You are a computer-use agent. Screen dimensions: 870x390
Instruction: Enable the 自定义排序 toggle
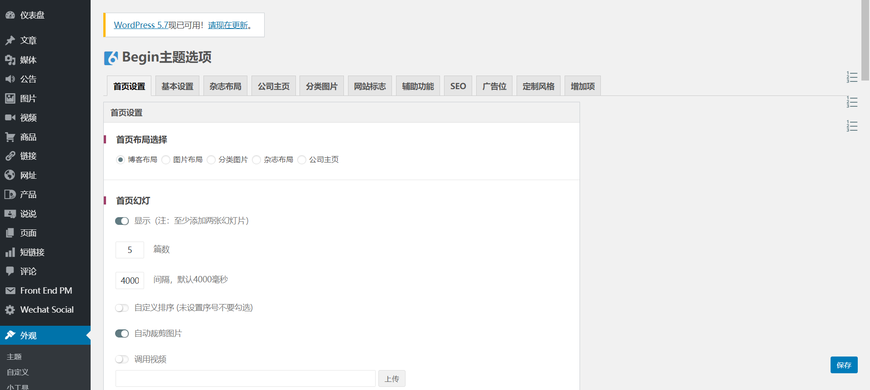122,308
